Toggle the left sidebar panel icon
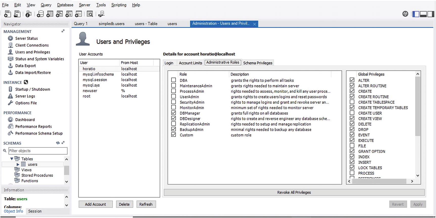This screenshot has height=218, width=436. [x=416, y=14]
